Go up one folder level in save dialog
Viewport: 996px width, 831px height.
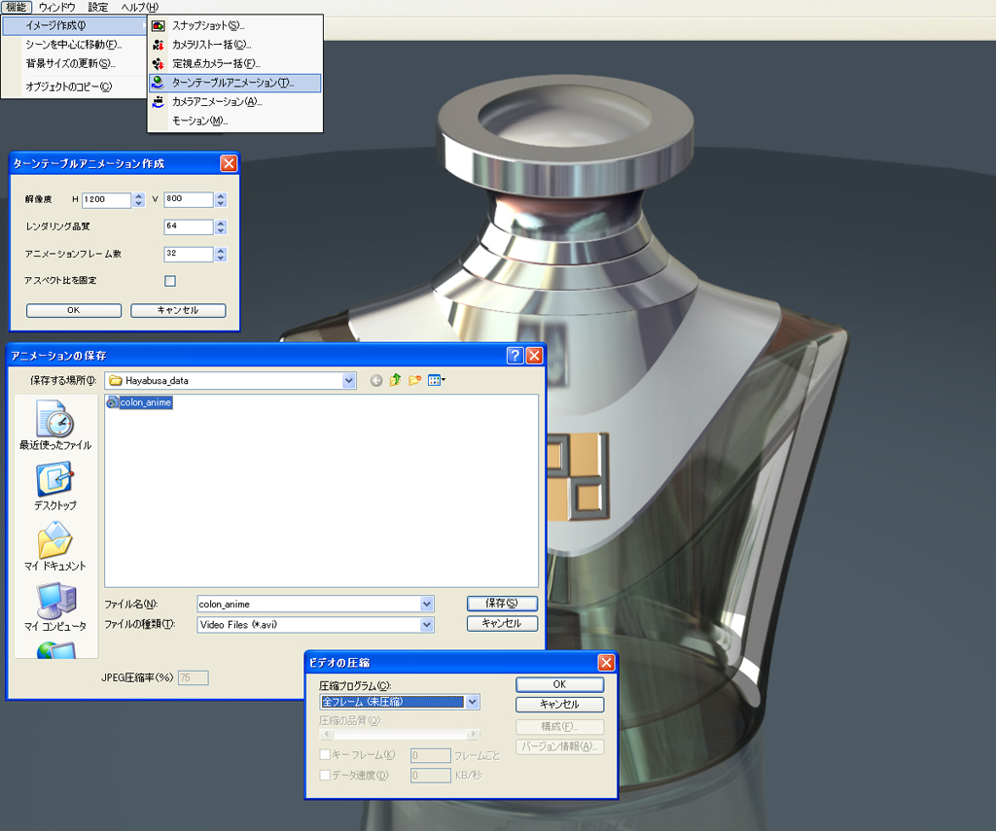tap(395, 381)
